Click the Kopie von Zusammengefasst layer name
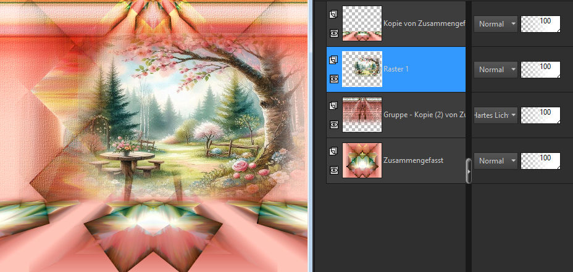The height and width of the screenshot is (272, 573). (424, 23)
